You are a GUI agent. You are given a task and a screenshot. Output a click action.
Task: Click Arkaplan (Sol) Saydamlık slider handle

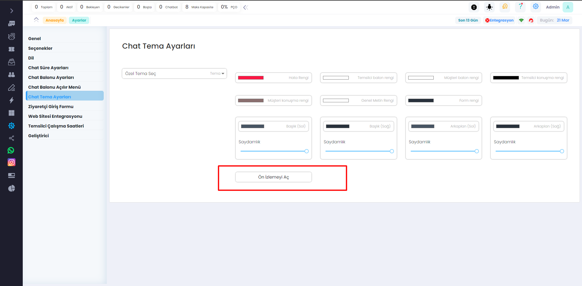coord(477,151)
